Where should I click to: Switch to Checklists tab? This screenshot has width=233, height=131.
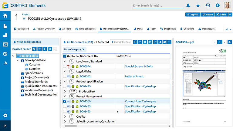[187, 29]
